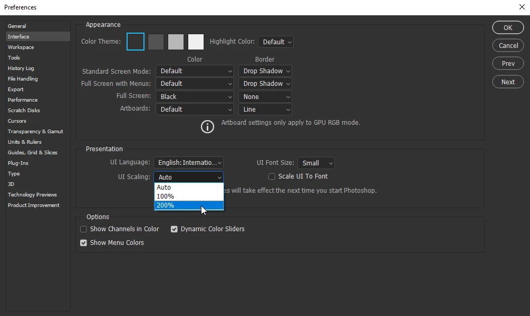Select the dark gray color theme swatch

[156, 42]
